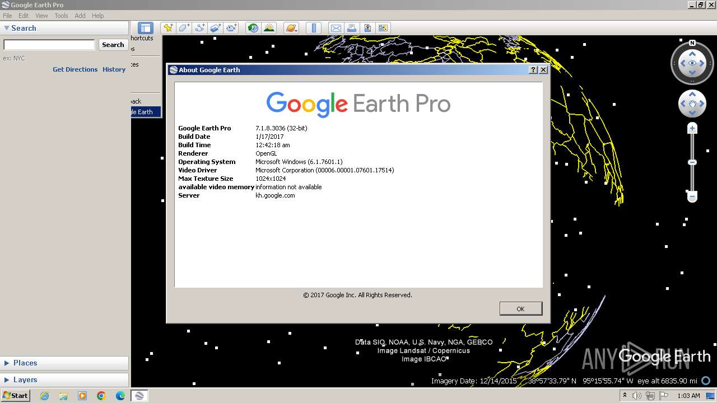The width and height of the screenshot is (717, 403).
Task: Show historical imagery clock icon
Action: (253, 28)
